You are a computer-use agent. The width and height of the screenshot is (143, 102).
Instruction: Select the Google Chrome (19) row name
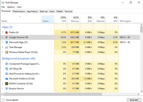pos(19,37)
